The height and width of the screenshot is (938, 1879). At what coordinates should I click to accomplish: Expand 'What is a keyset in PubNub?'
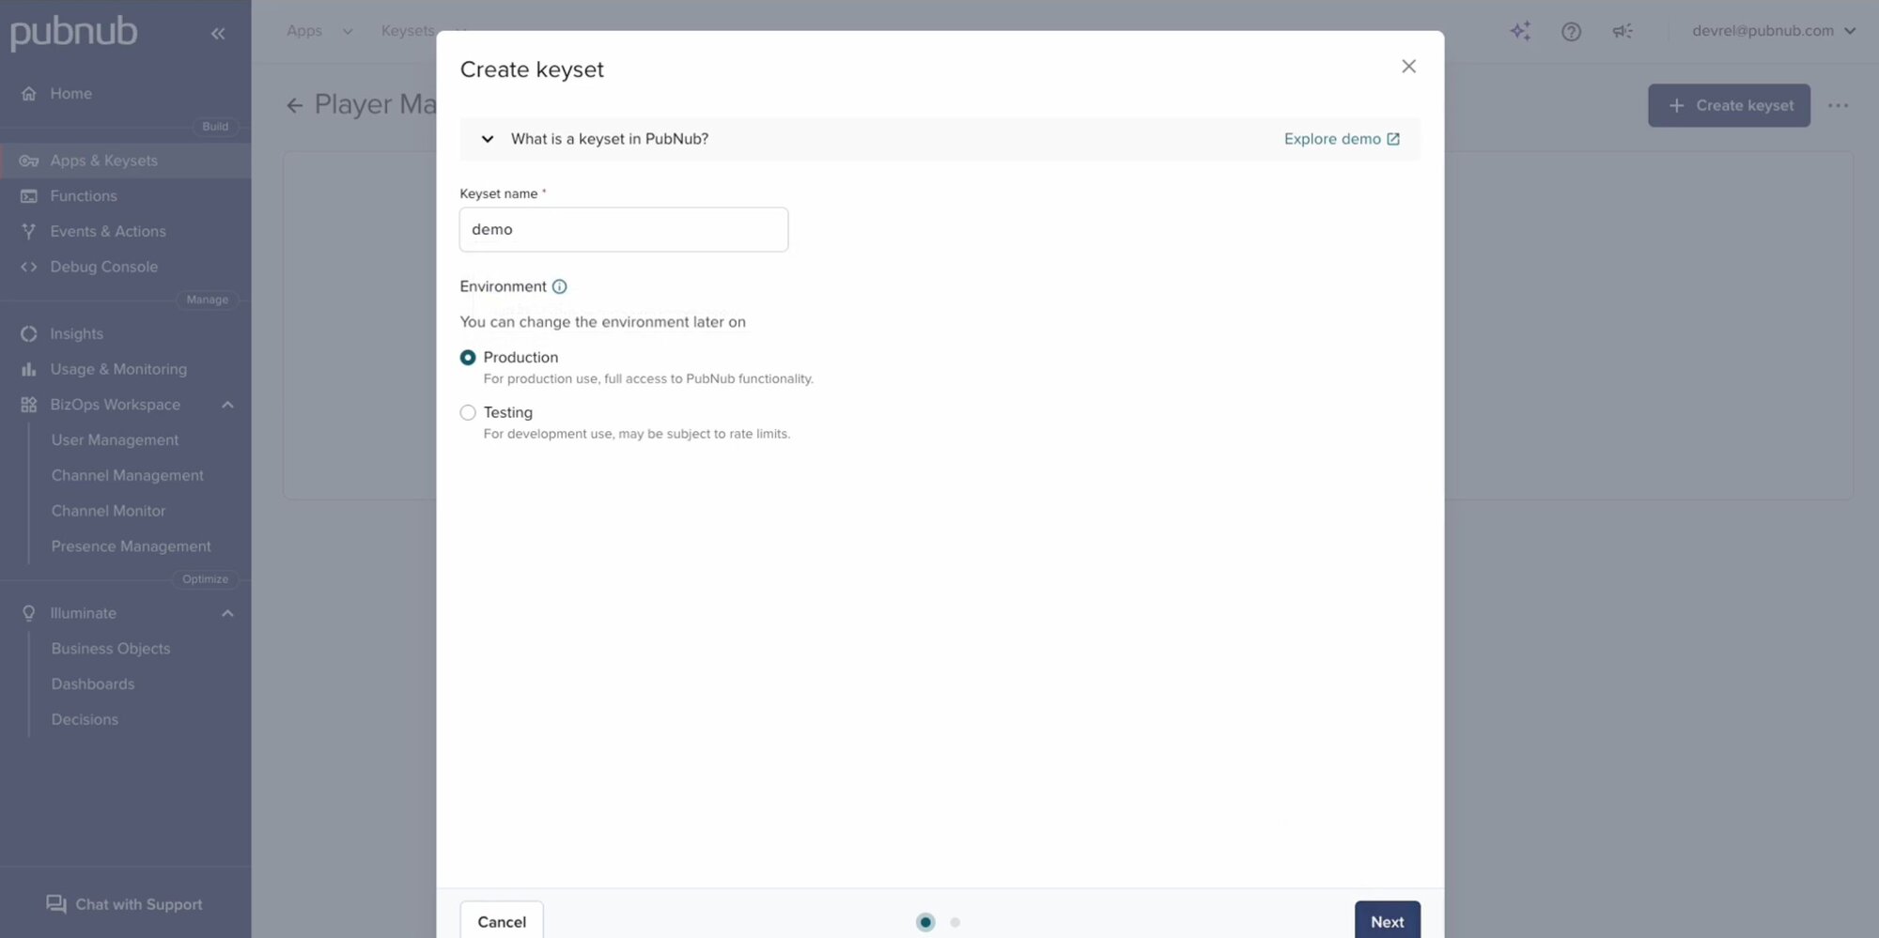488,139
